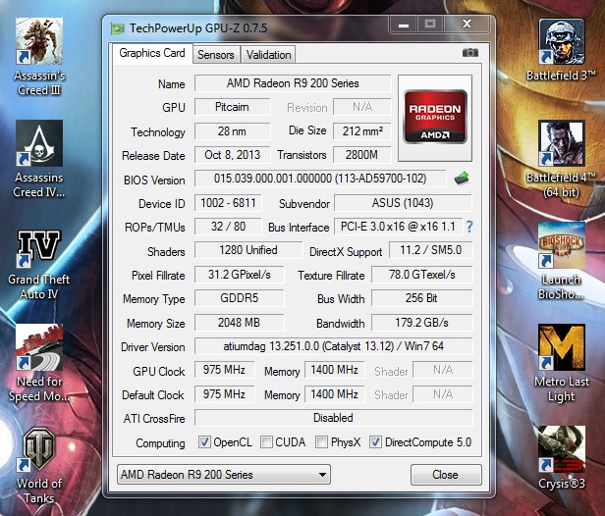Image resolution: width=605 pixels, height=516 pixels.
Task: Click the BIOS save chip icon
Action: coord(462,179)
